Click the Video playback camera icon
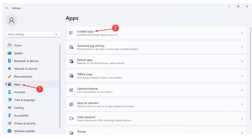 71,119
